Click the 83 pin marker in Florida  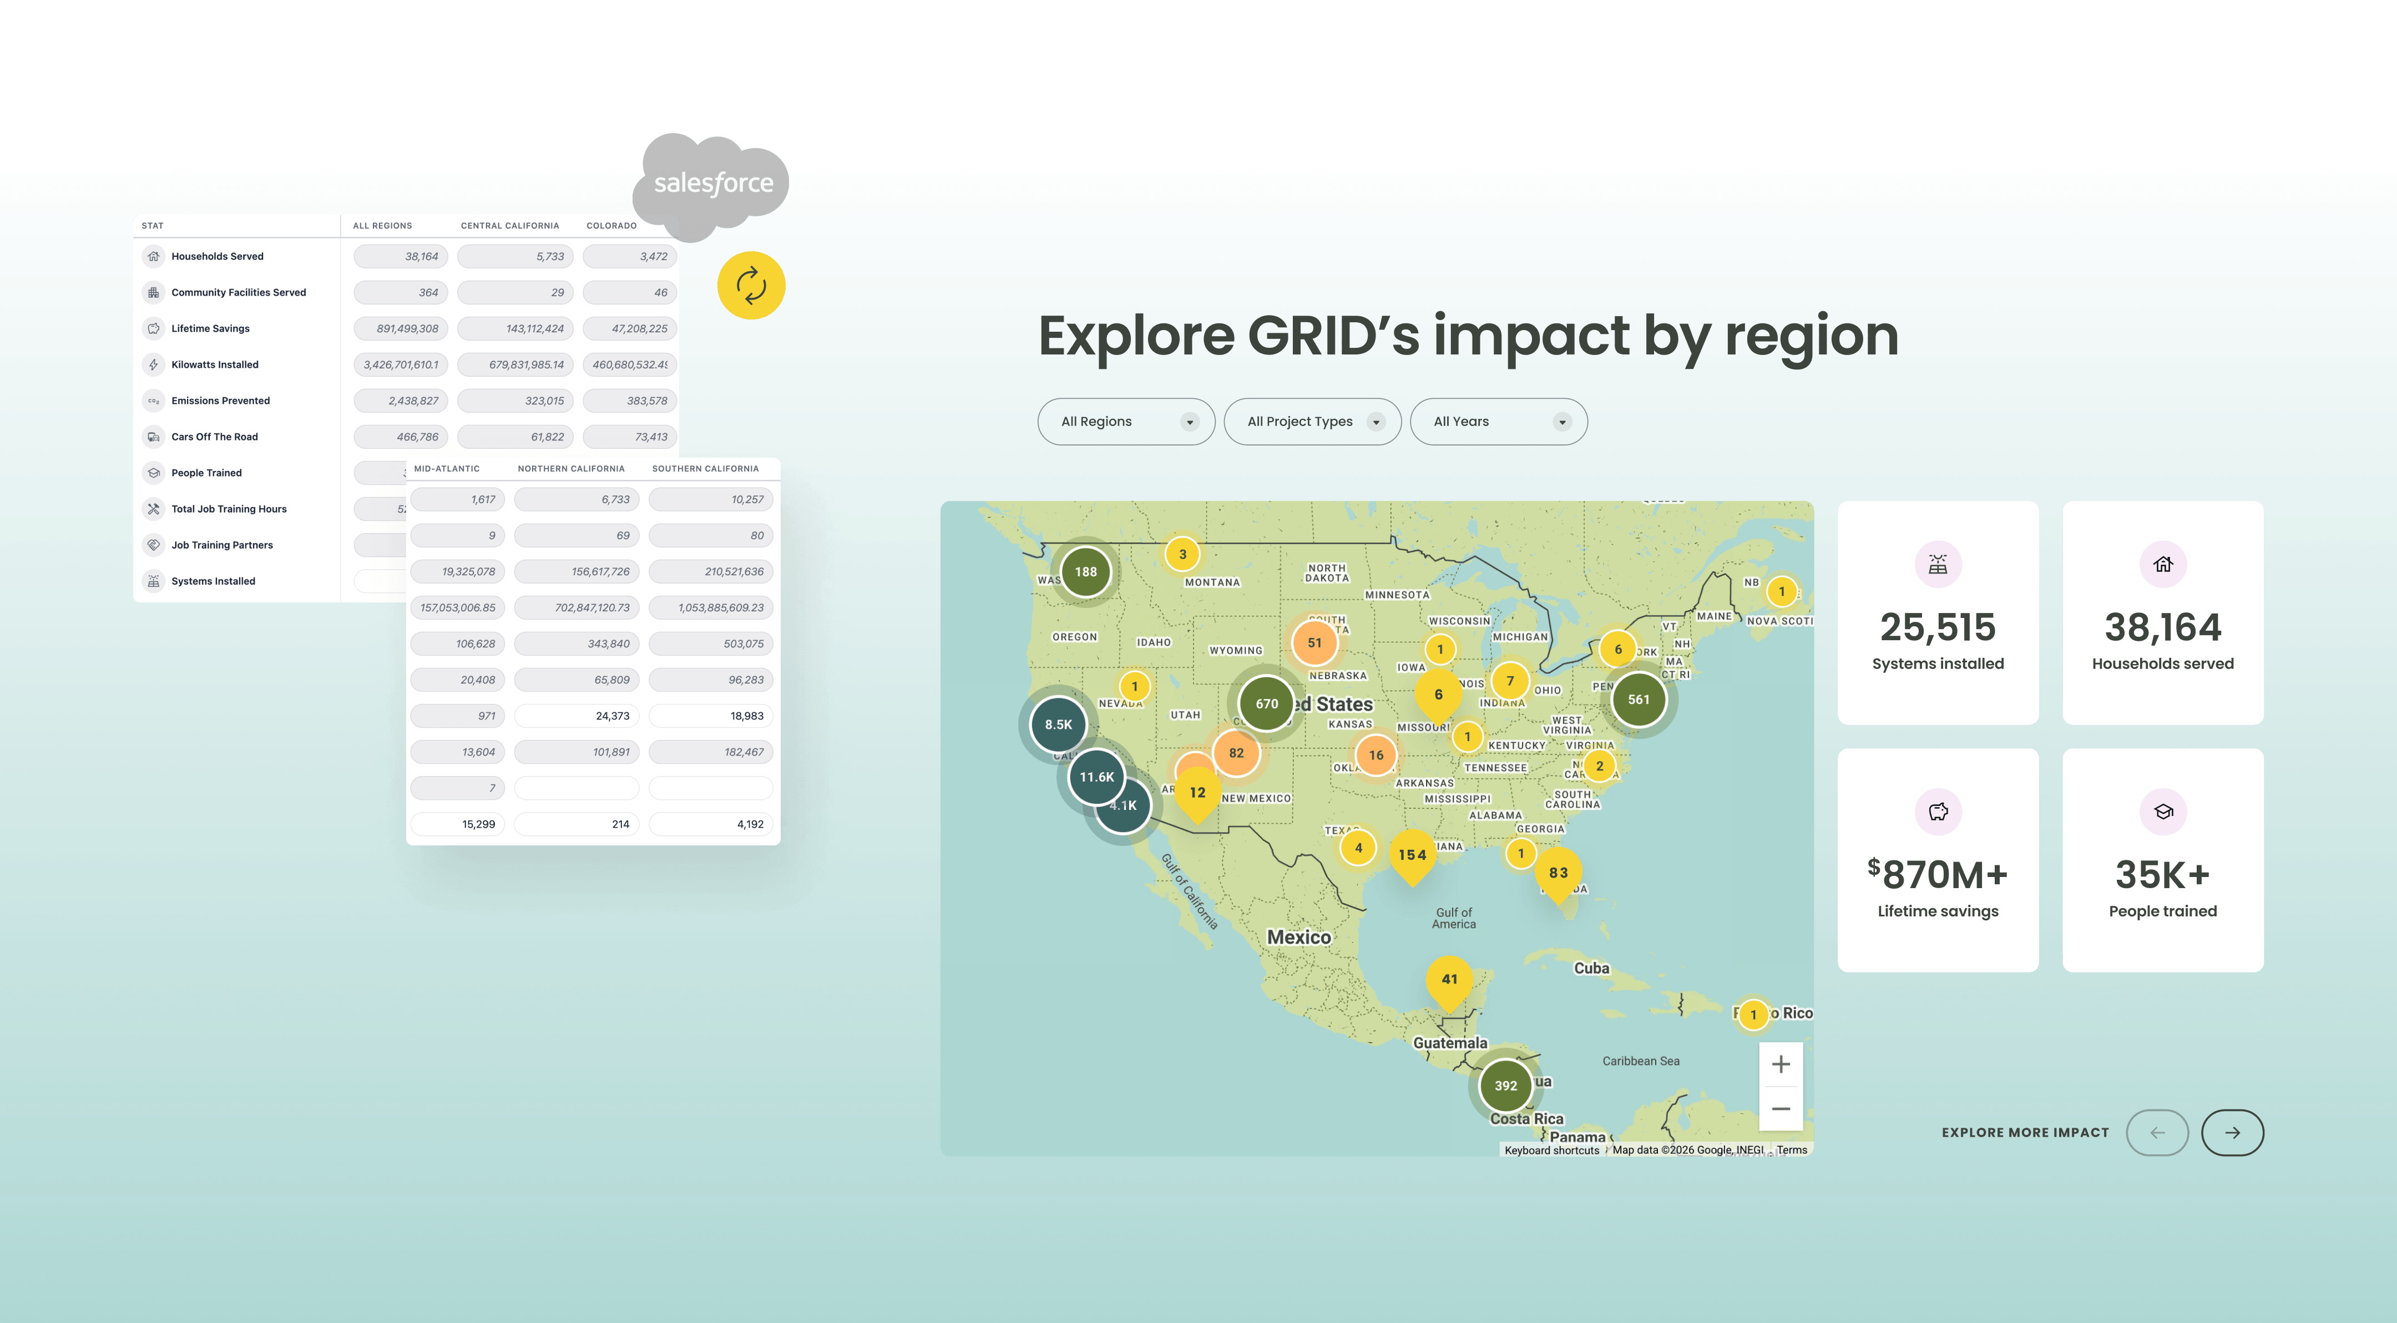(x=1557, y=876)
